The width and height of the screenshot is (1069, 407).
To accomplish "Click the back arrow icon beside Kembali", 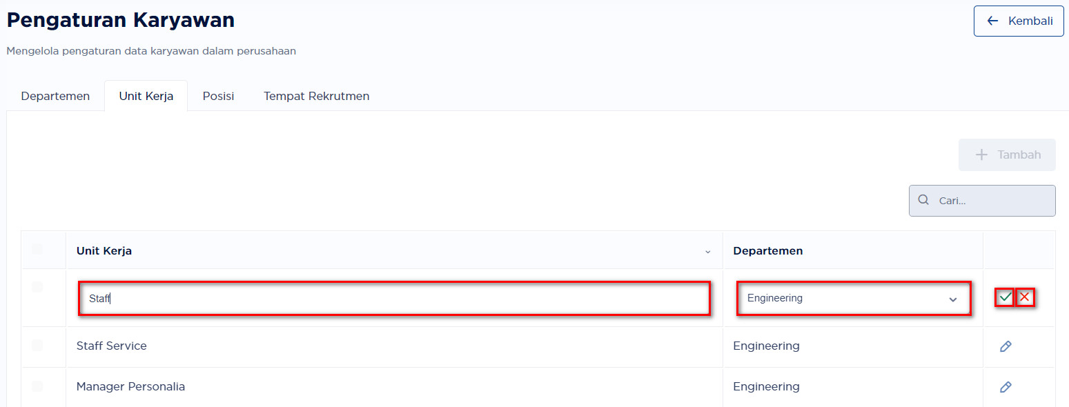I will click(x=993, y=21).
